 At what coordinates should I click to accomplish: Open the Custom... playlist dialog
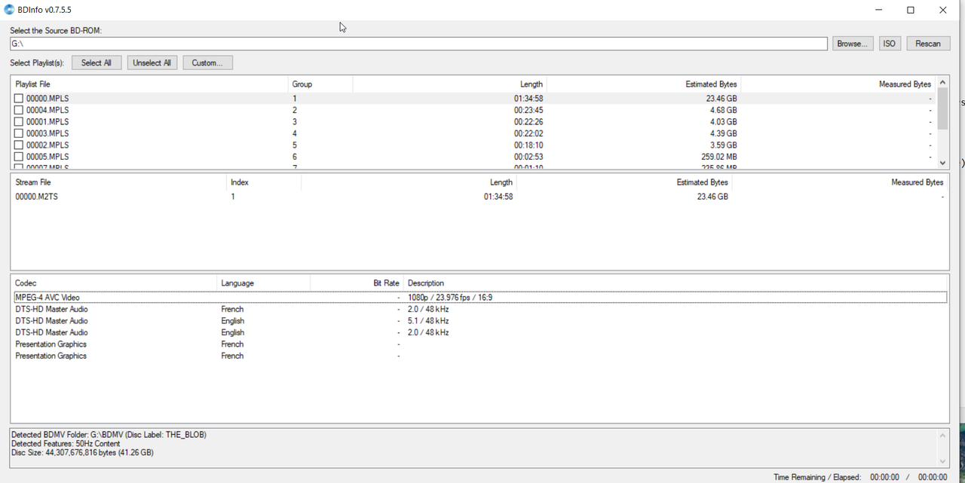click(207, 63)
